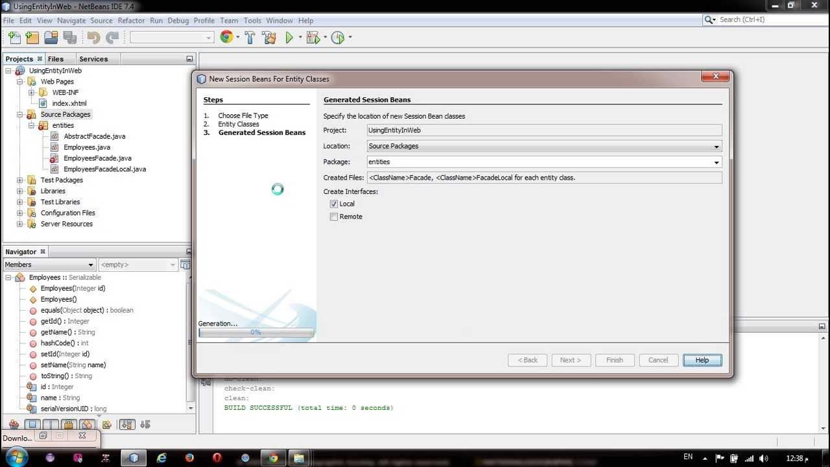Click the Profile Project icon
Viewport: 830px width, 467px height.
337,38
